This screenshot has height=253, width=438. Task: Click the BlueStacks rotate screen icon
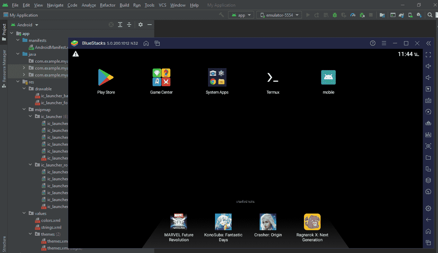(x=428, y=169)
